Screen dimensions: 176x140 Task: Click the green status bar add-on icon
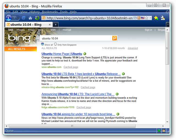[159, 131]
